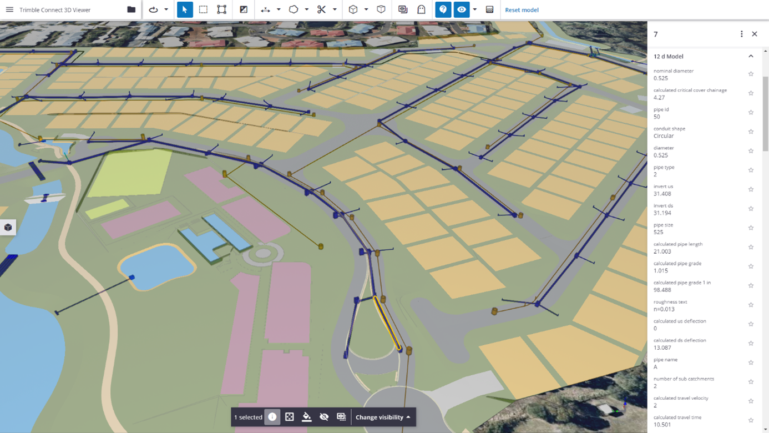Viewport: 769px width, 433px height.
Task: Star calculated us deflection property
Action: point(751,324)
